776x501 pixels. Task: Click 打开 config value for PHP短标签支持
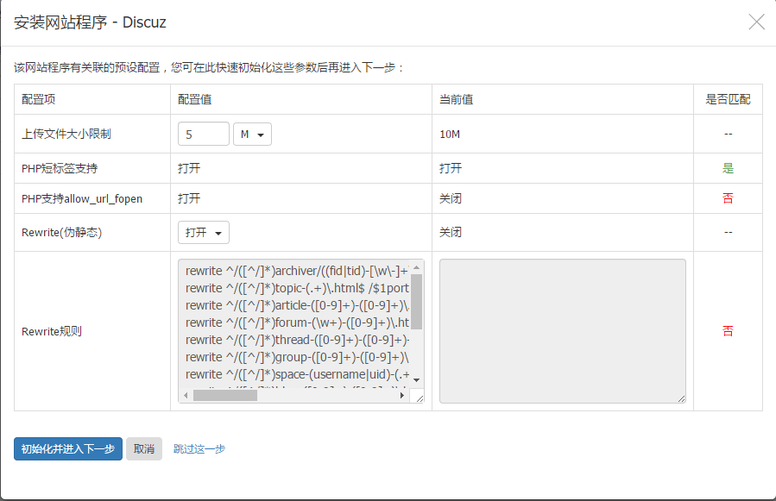[x=189, y=168]
